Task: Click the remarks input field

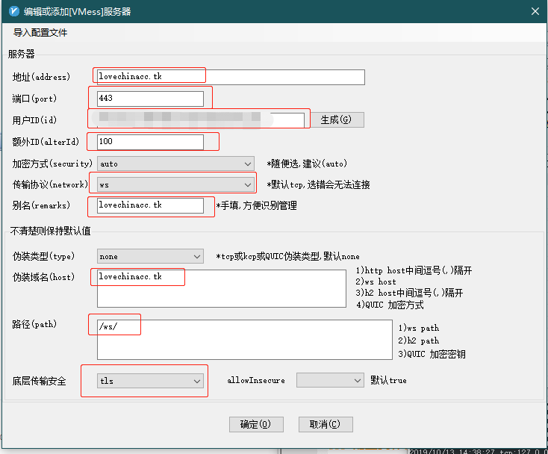Action: pos(150,205)
